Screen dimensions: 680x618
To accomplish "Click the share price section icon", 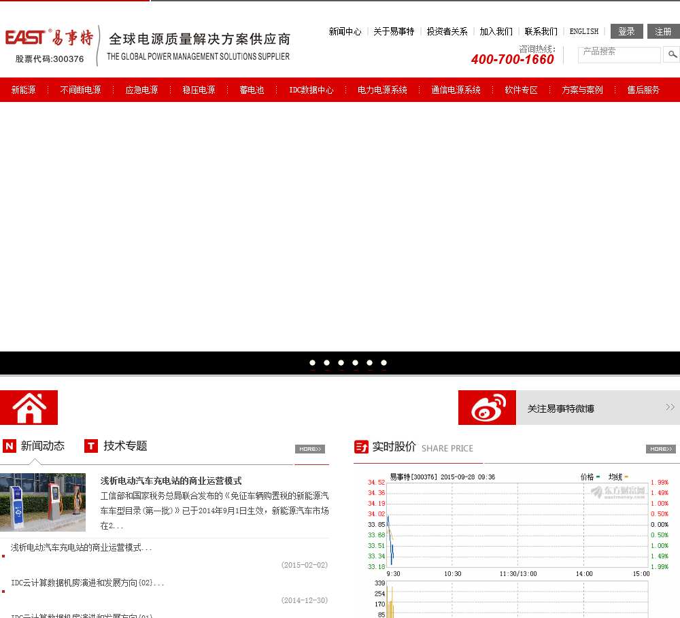I will [x=361, y=446].
